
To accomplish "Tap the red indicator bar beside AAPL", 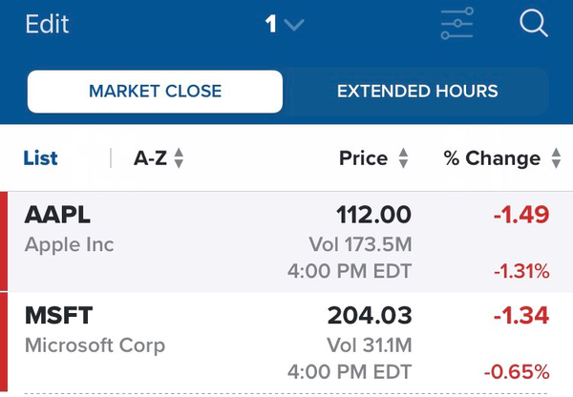I will coord(4,241).
